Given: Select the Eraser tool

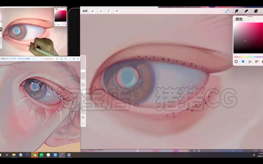Looking at the screenshot, I should tap(246, 11).
